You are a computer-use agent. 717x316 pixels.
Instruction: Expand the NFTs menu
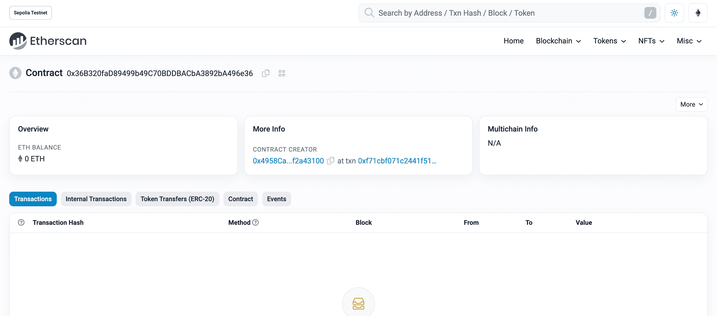pos(651,41)
